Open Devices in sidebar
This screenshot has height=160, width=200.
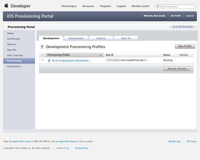coord(11,44)
